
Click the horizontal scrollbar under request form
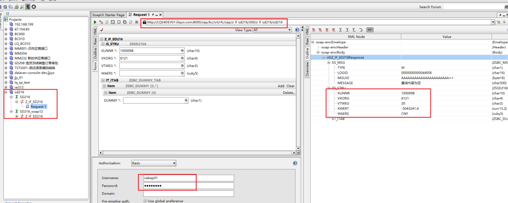click(x=198, y=153)
